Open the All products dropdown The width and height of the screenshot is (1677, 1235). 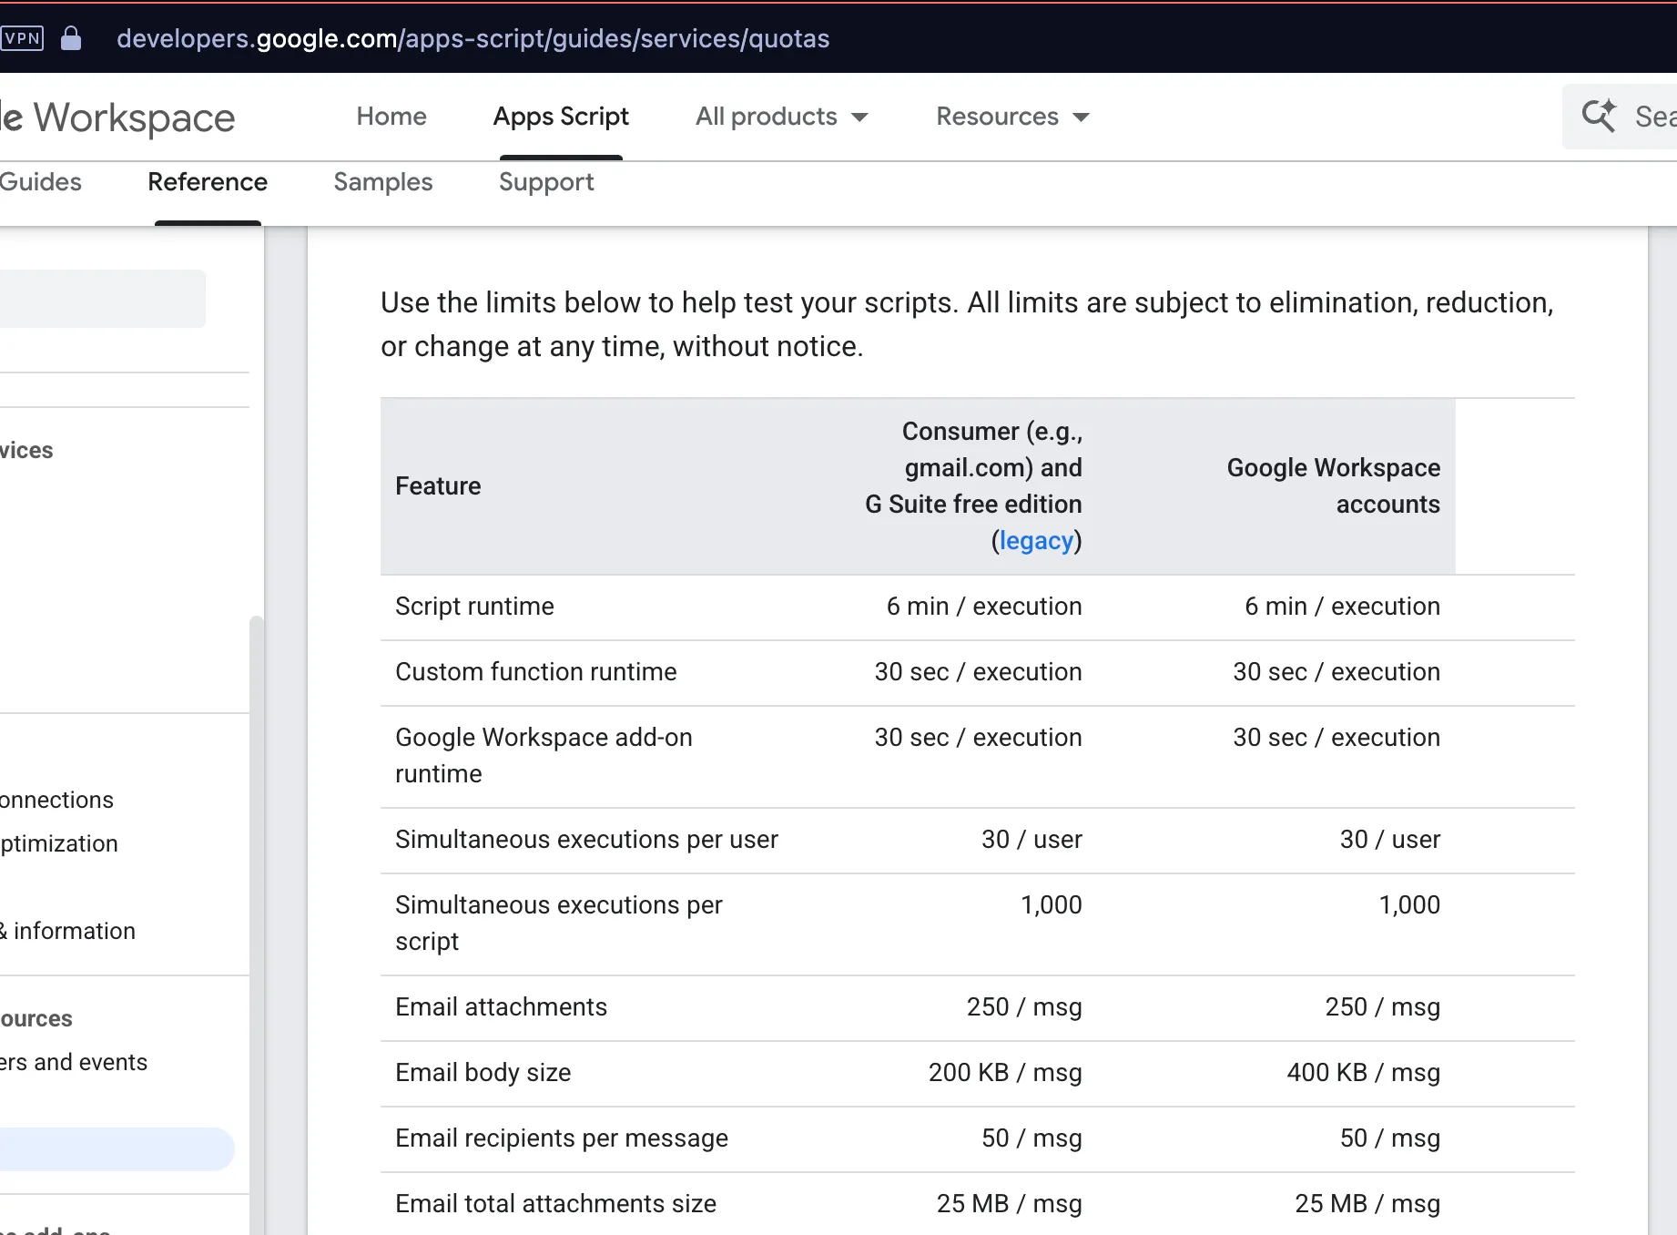(781, 117)
